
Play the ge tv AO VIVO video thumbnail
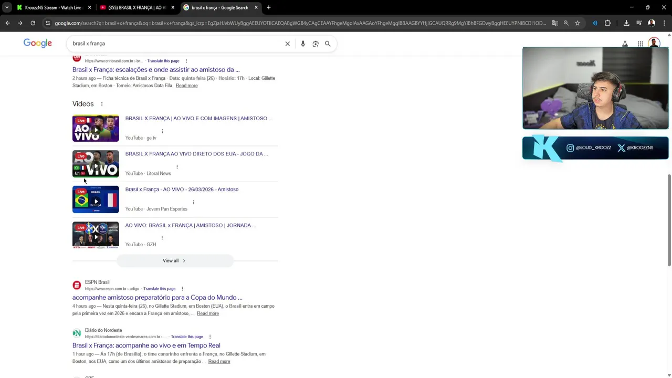coord(96,128)
